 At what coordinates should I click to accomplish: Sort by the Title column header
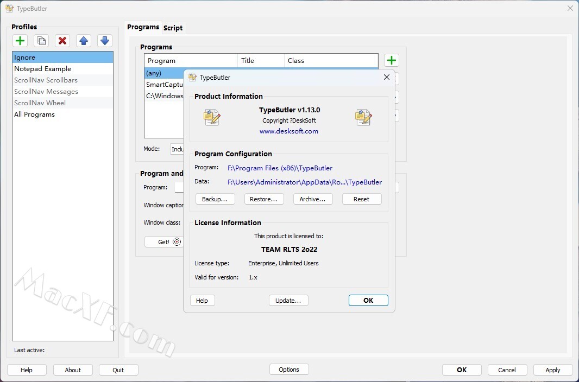point(261,60)
